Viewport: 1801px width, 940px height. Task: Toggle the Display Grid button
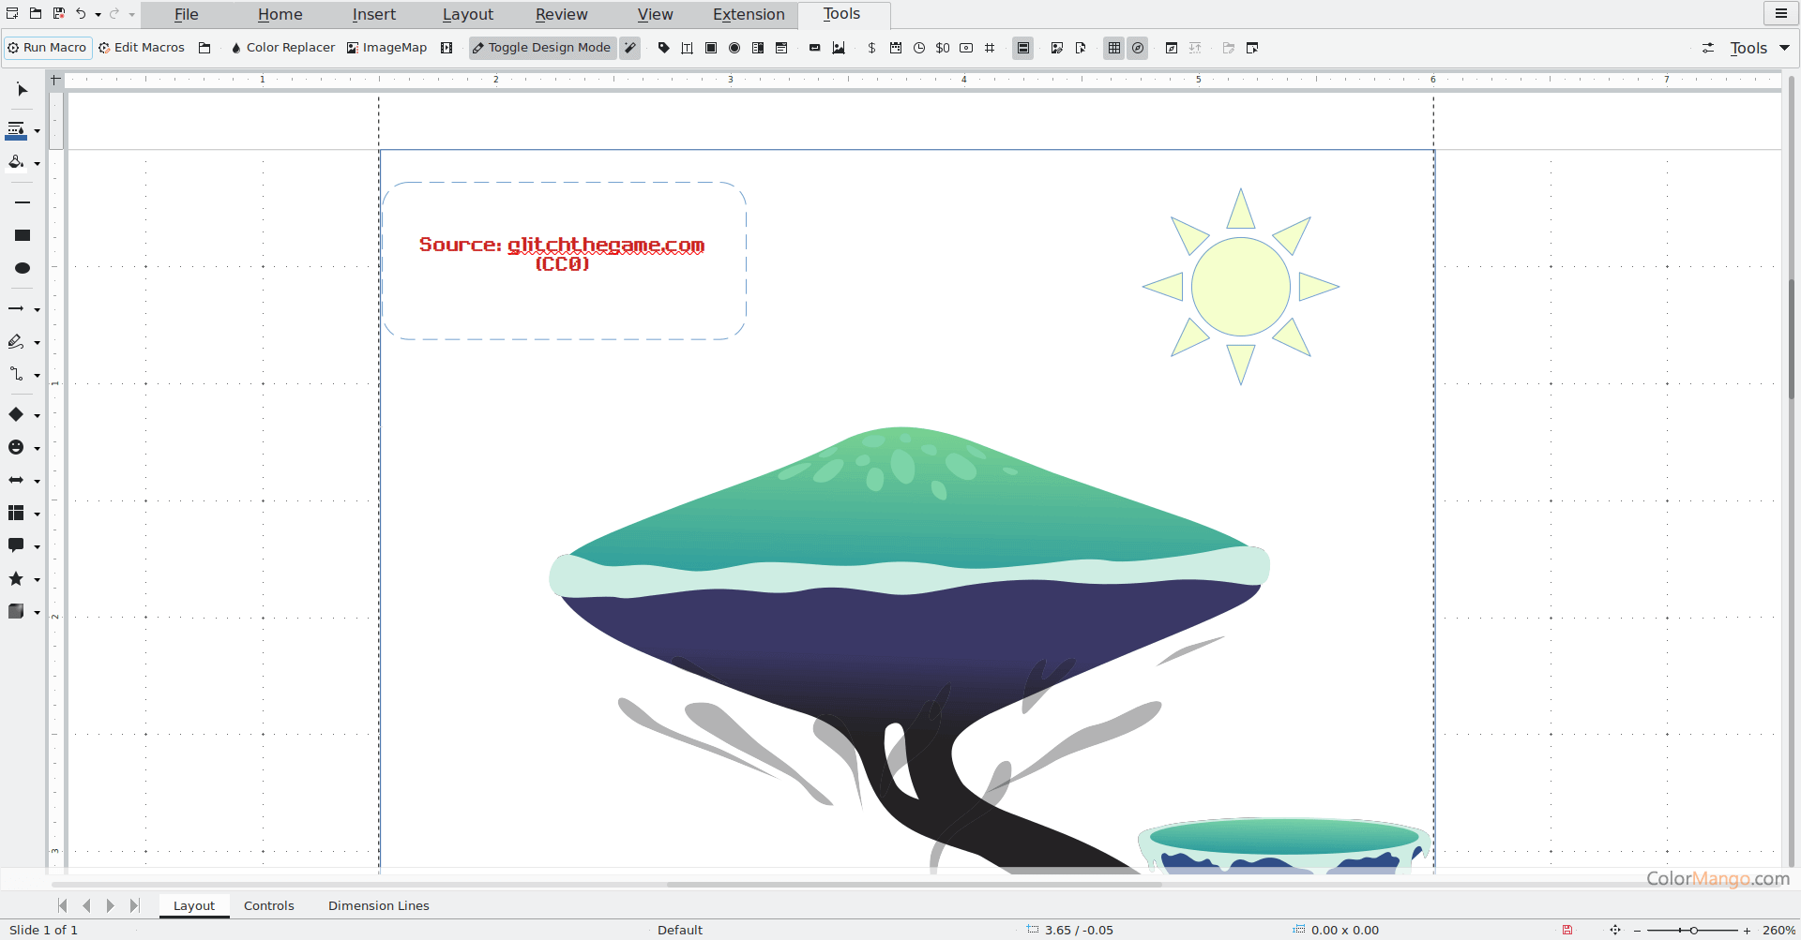(1114, 48)
